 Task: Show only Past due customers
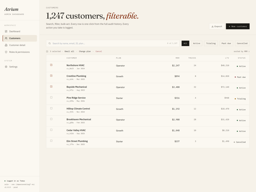click(x=226, y=44)
